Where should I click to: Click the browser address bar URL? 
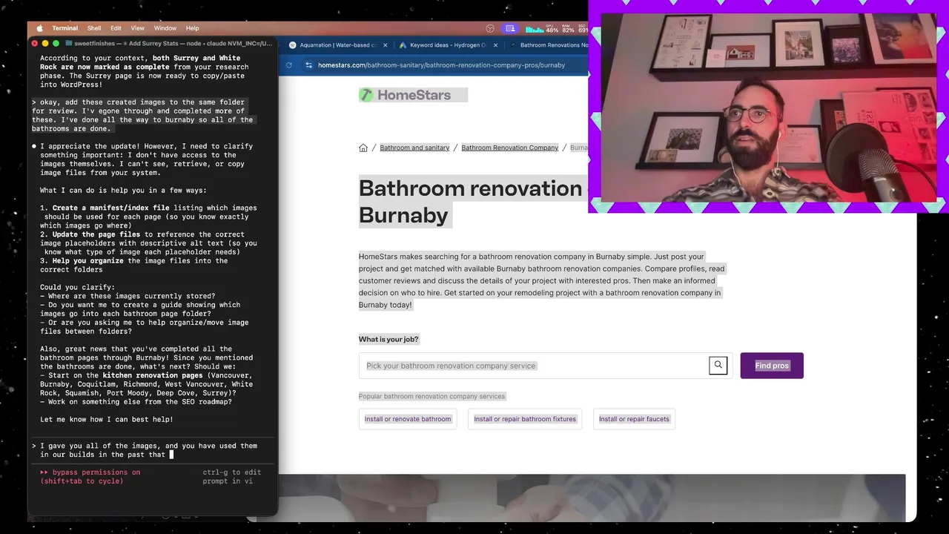click(x=441, y=65)
